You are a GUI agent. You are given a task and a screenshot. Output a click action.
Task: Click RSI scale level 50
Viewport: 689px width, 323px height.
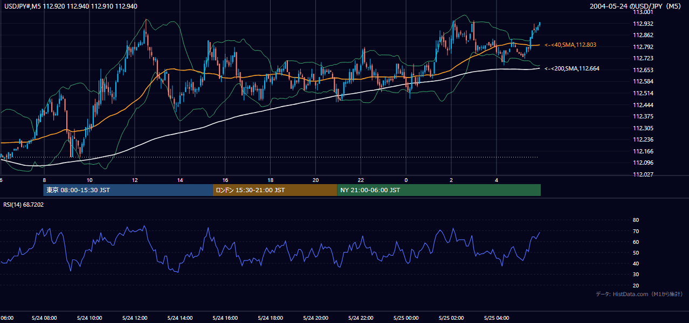click(x=636, y=253)
